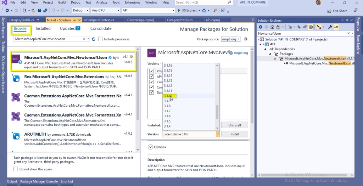The image size is (363, 186).
Task: Switch to the Installed tab
Action: [x=43, y=28]
